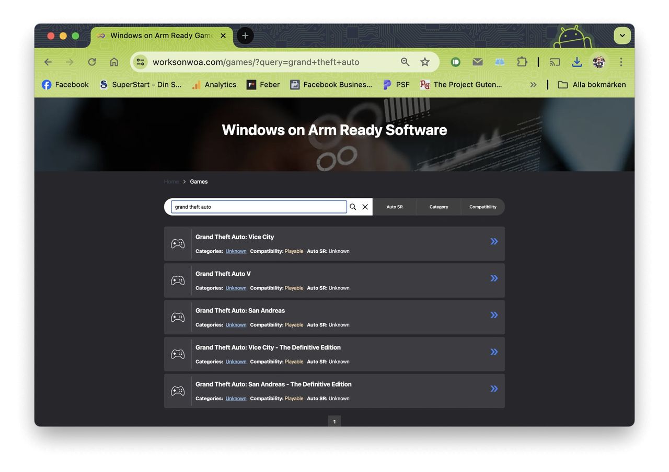
Task: Open the Compatibility filter dropdown
Action: coord(482,207)
